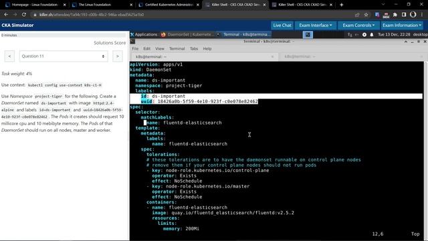Viewport: 428px width, 241px height.
Task: Open the blue extension icon after star
Action: 377,15
